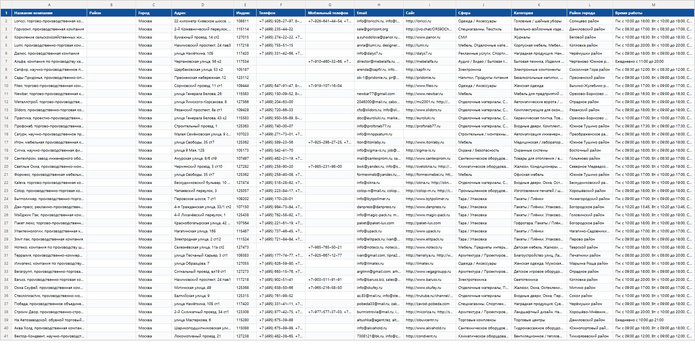Screen dimensions: 695x347
Task: Select address 'Бумажный проезд, 14 ст2'
Action: coord(203,37)
